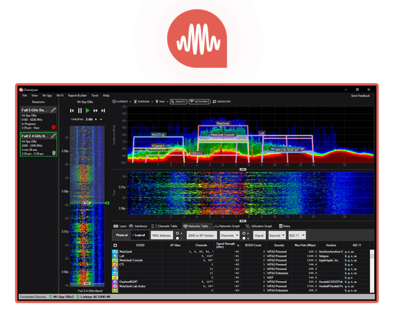Screen dimensions: 393x317
Task: Increase timespan with the plus icon
Action: [96, 120]
